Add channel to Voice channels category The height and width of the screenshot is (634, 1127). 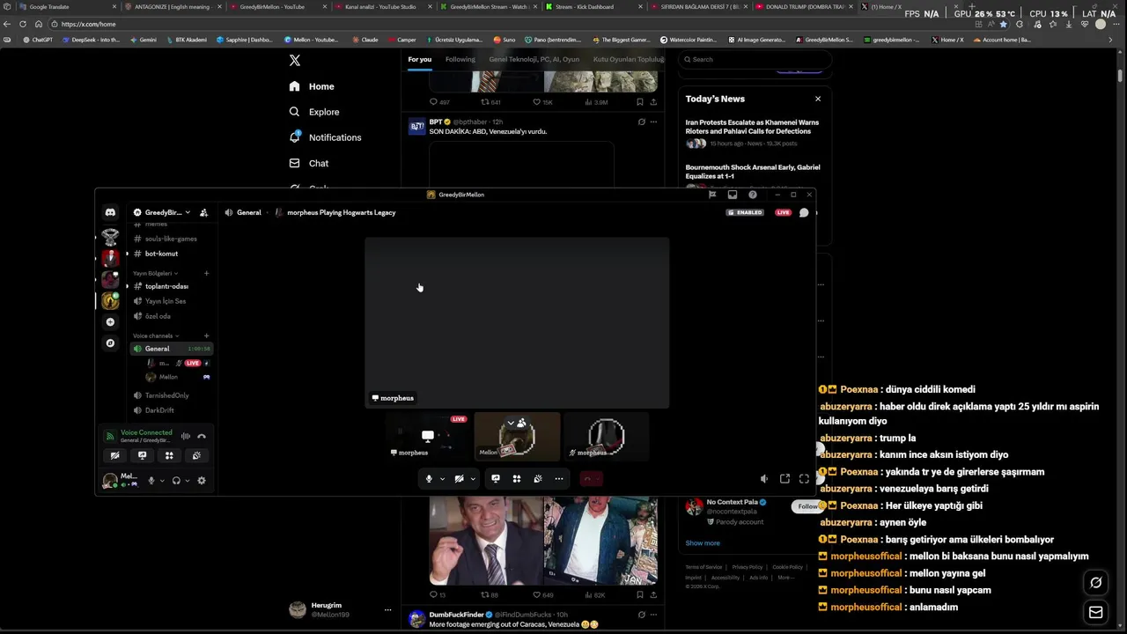pos(206,335)
